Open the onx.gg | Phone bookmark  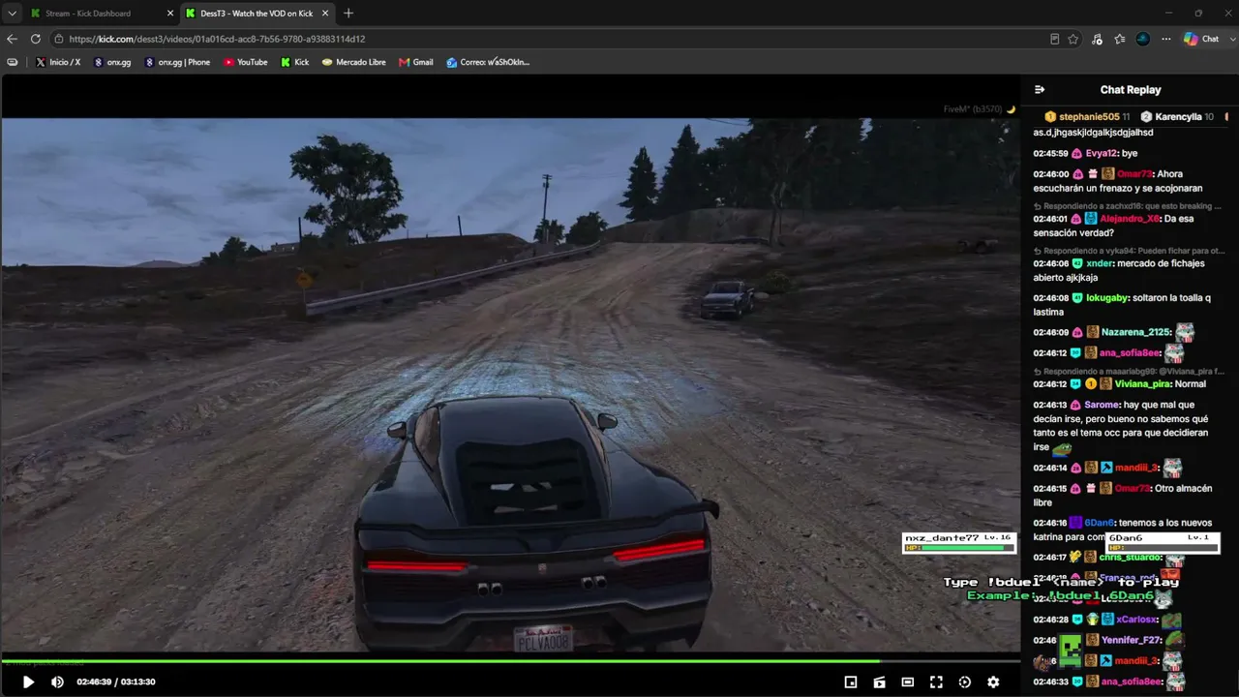177,62
